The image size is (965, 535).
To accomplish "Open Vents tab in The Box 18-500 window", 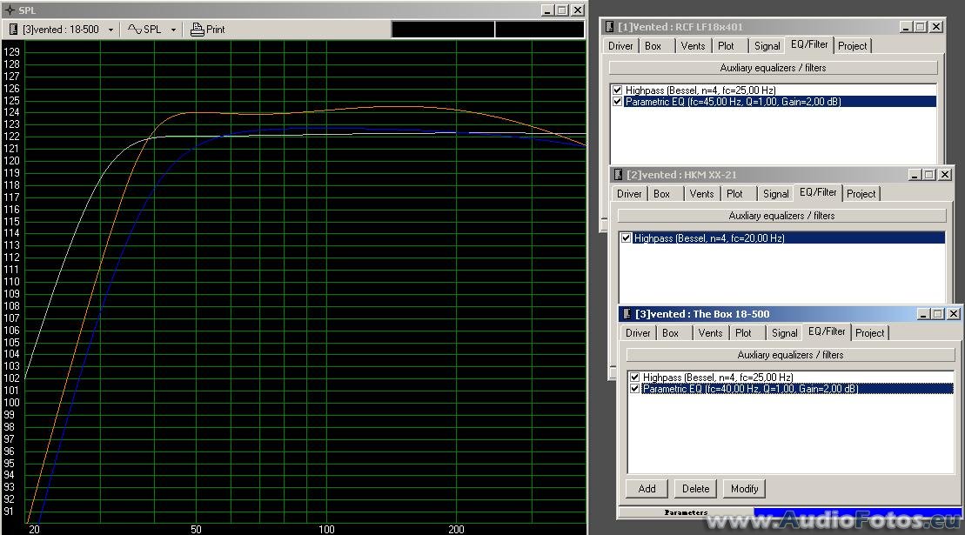I will pos(710,332).
